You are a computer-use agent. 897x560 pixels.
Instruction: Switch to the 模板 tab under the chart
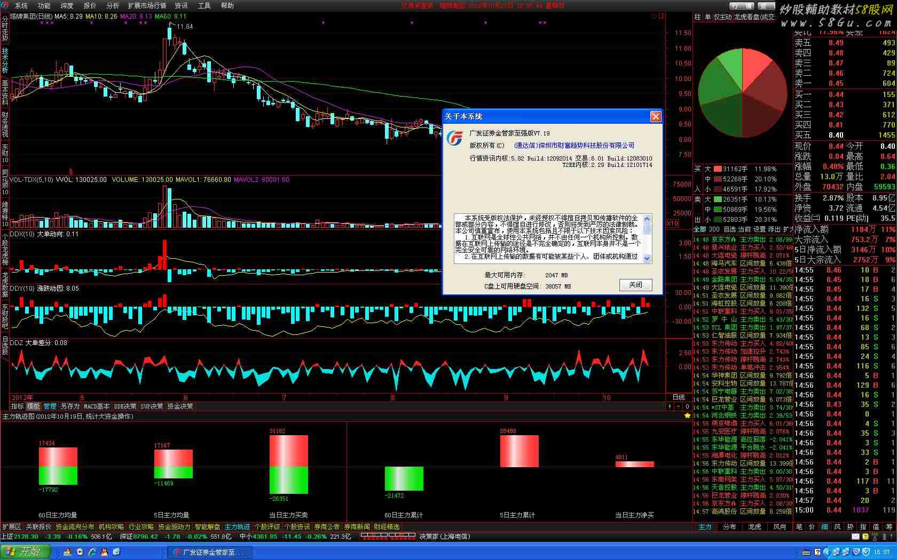point(33,406)
